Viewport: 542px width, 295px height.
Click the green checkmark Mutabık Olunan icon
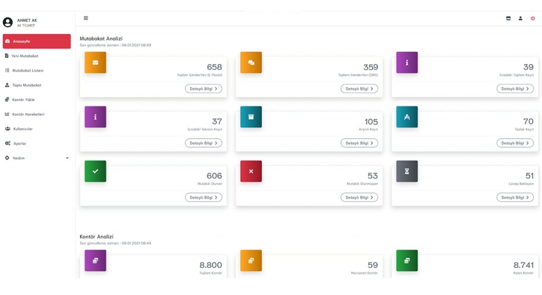tap(95, 171)
